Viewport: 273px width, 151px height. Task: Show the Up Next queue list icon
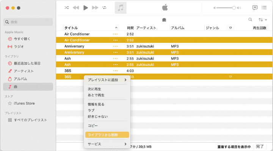coord(264,8)
